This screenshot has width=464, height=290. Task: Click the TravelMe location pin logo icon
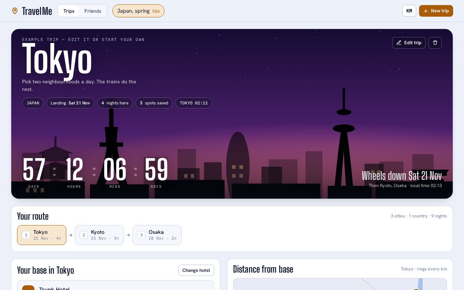(15, 11)
